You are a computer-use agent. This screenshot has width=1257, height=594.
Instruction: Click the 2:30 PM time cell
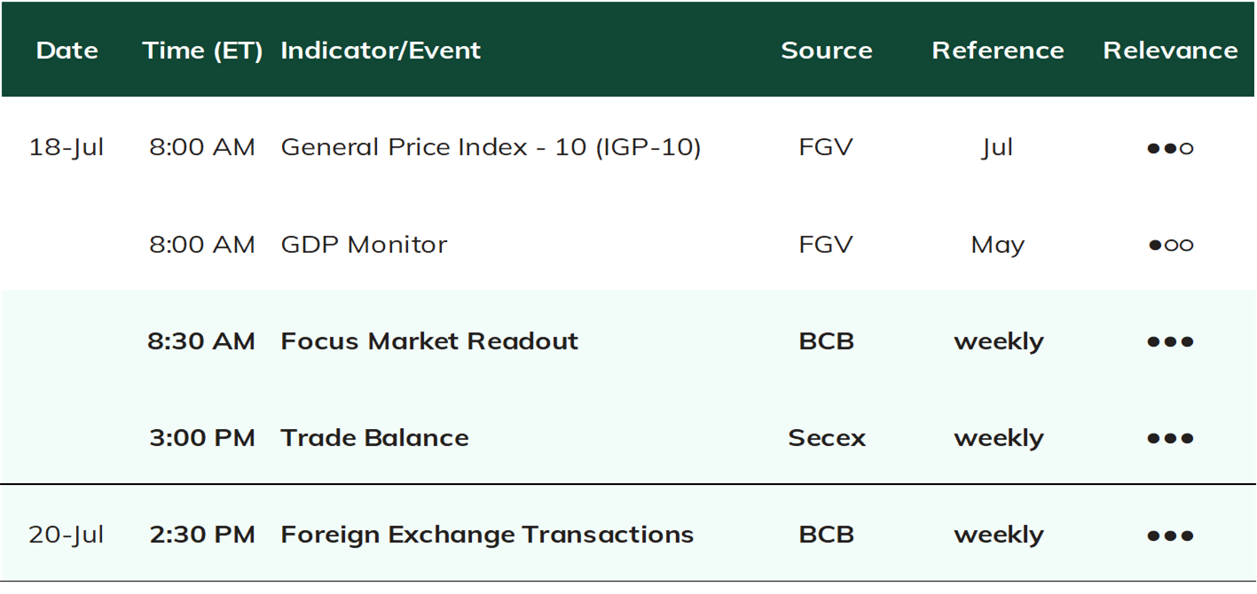coord(201,535)
